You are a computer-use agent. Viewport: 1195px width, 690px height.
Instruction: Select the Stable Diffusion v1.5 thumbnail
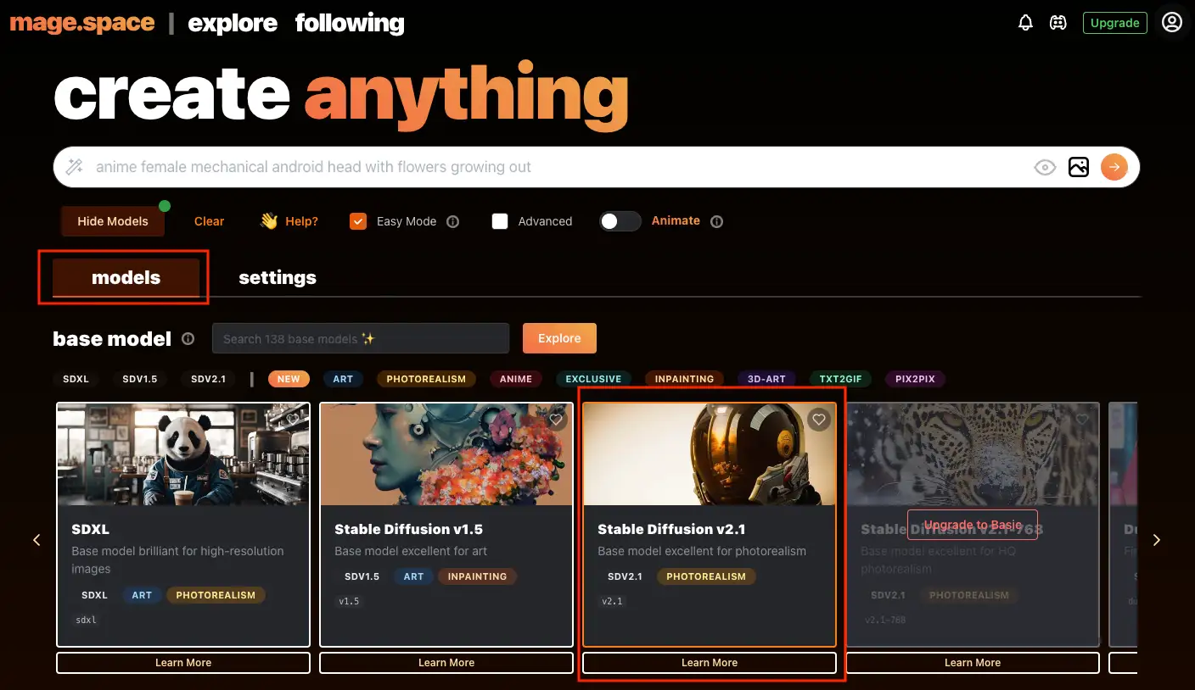446,454
